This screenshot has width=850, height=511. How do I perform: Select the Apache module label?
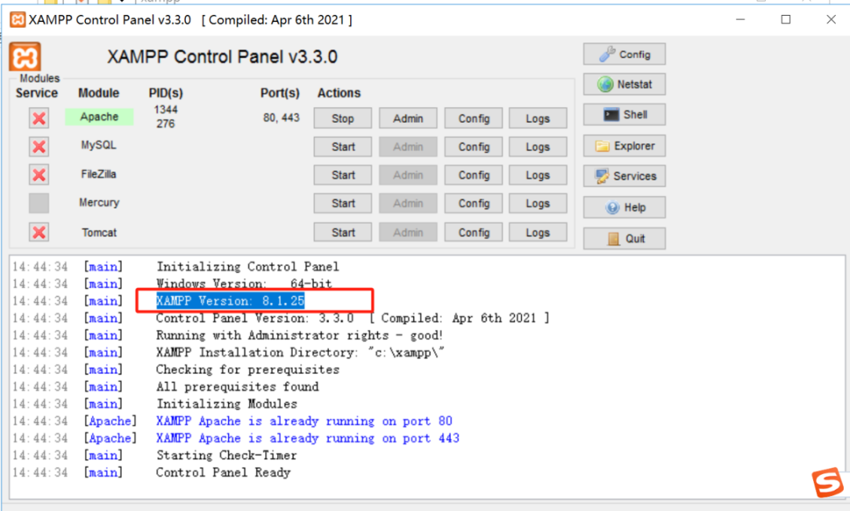click(x=99, y=117)
